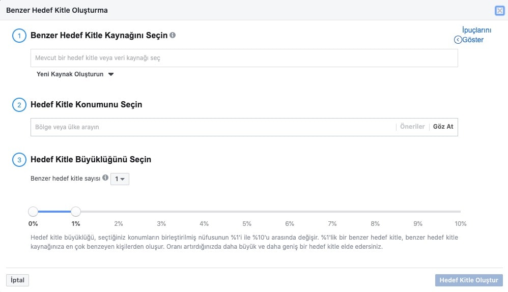Click the 3% label on slider scale

pyautogui.click(x=161, y=224)
